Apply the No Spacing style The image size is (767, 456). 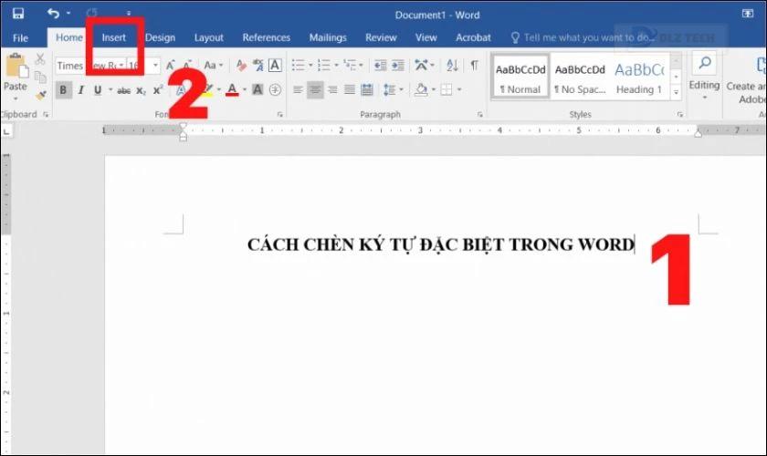(580, 77)
